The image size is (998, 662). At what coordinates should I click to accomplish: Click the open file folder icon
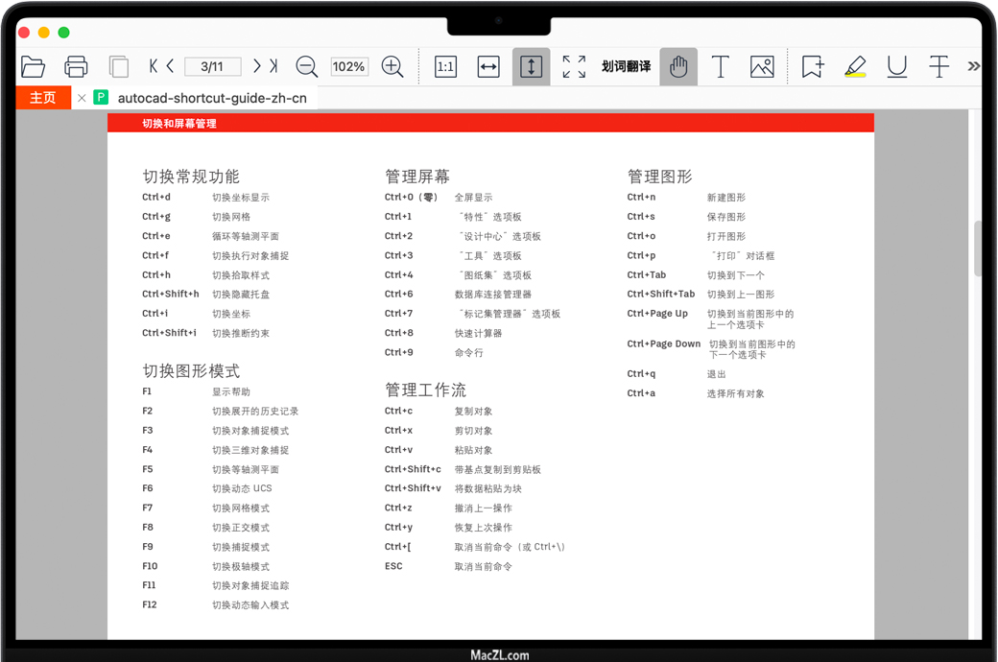click(34, 66)
